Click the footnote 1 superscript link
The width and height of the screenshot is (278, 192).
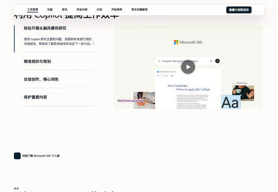tap(93, 43)
